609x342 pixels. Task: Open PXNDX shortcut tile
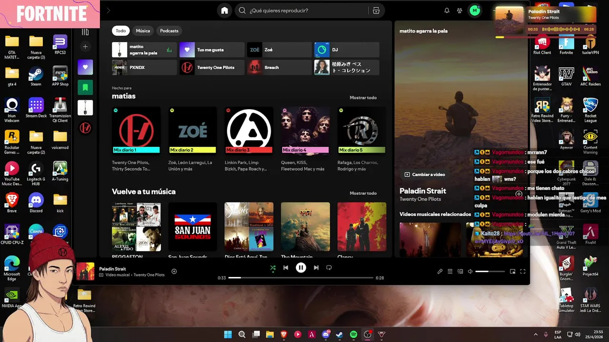click(x=144, y=67)
